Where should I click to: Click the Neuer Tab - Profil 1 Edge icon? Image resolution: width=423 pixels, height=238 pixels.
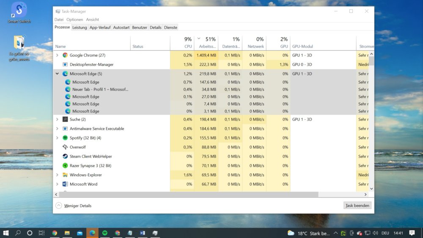[68, 89]
